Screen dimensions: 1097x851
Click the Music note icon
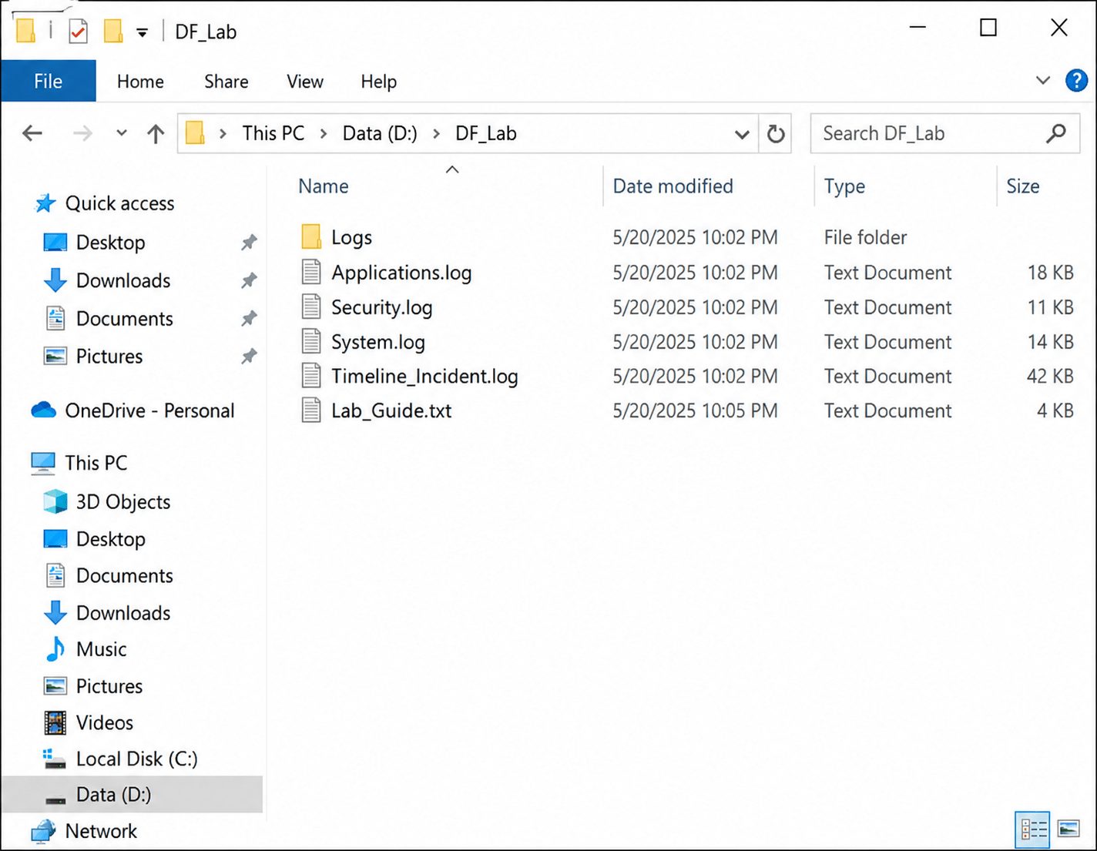(55, 649)
